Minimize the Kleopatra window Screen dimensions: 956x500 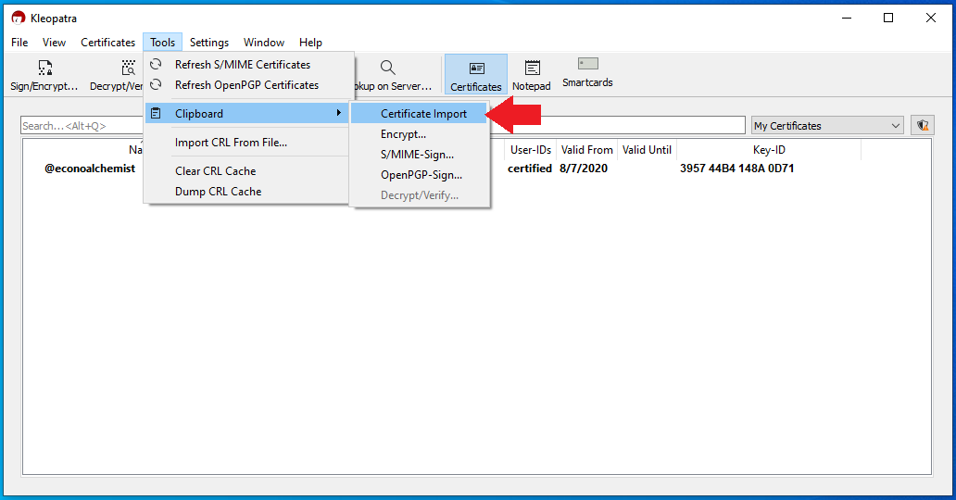[x=847, y=19]
